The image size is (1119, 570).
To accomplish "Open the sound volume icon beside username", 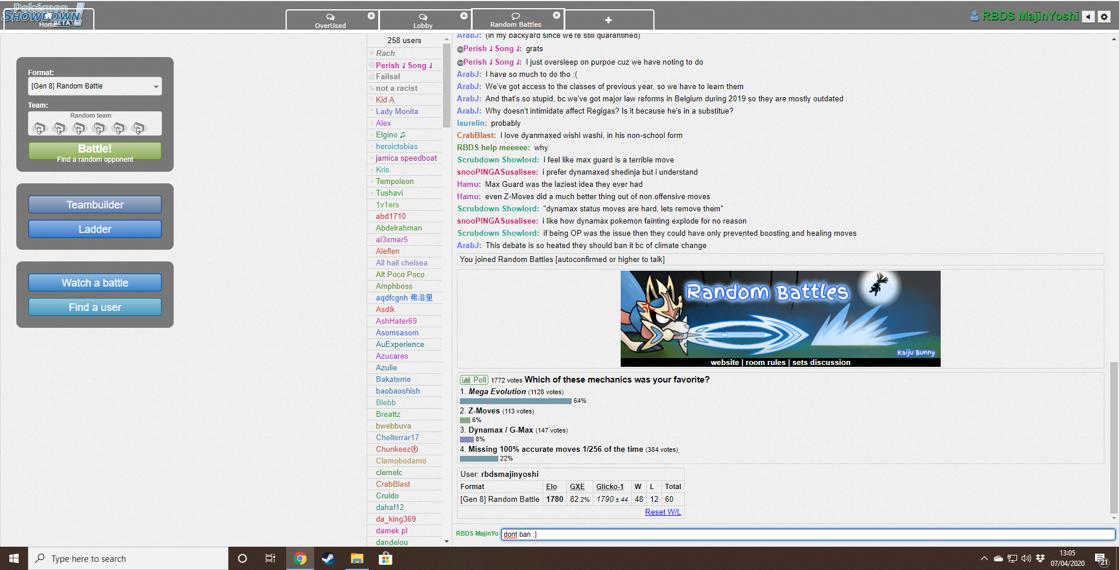I will tap(1088, 17).
